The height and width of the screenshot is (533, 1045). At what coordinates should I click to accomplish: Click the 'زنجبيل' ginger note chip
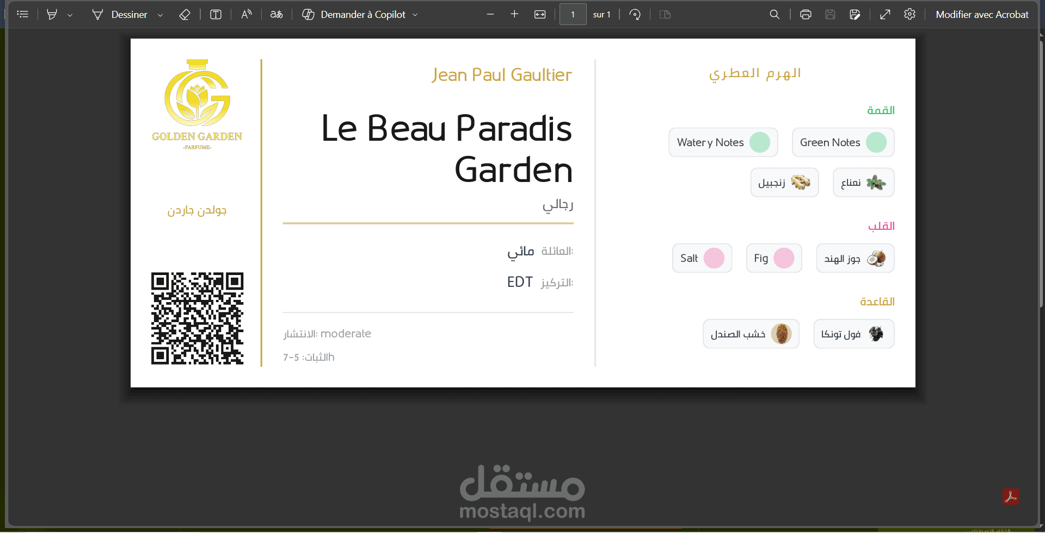pos(784,183)
